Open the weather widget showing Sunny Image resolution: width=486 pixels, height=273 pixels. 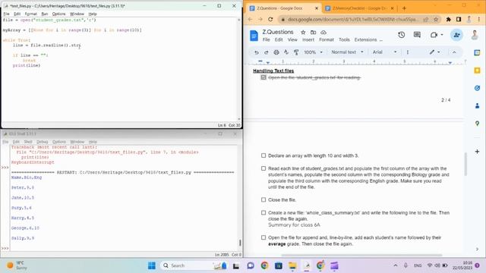pos(17,265)
